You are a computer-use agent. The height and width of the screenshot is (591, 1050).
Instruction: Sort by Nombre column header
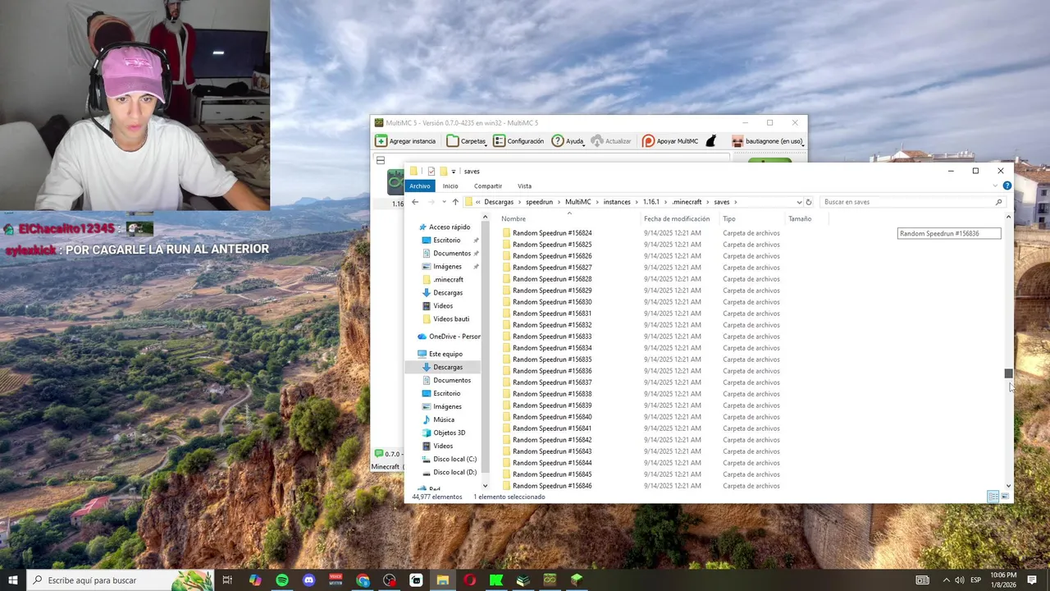pos(568,219)
